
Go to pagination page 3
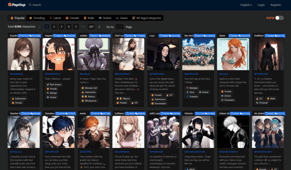click(x=61, y=26)
